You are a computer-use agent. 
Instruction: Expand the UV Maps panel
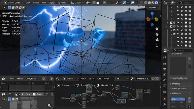(176, 84)
